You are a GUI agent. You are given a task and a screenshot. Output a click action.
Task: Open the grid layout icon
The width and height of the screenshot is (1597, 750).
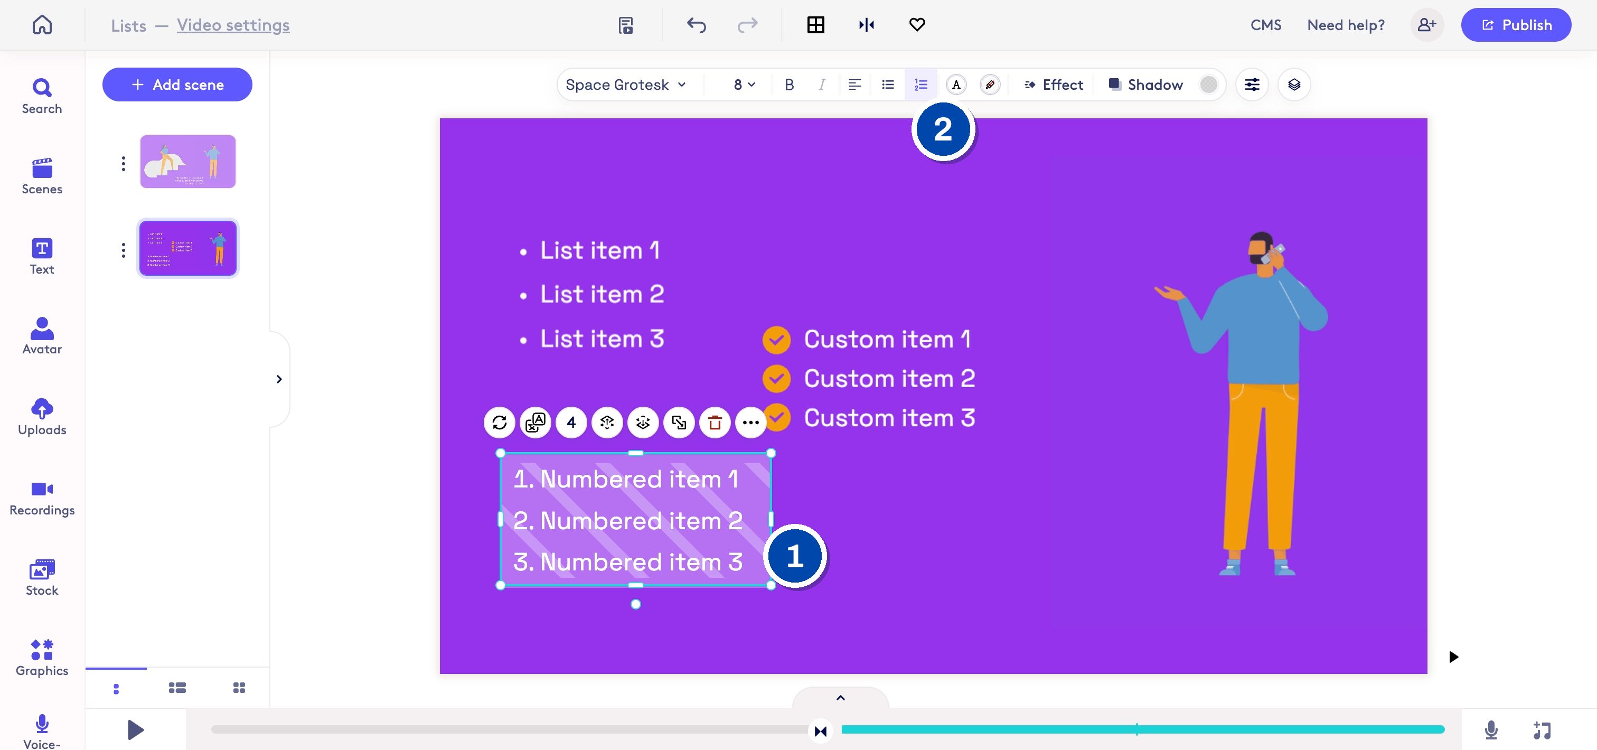pyautogui.click(x=816, y=25)
